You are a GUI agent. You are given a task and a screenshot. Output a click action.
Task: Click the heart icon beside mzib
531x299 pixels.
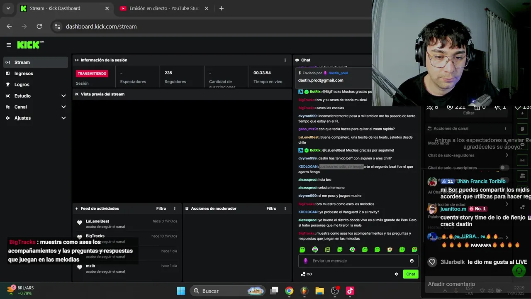80,267
